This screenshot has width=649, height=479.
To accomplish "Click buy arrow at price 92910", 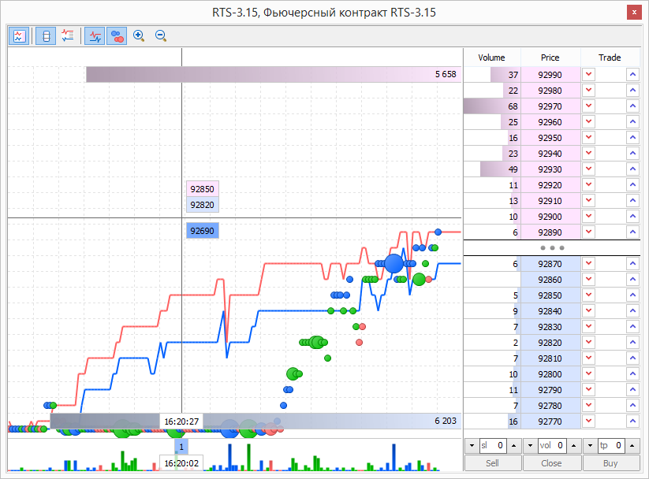I will pos(633,200).
